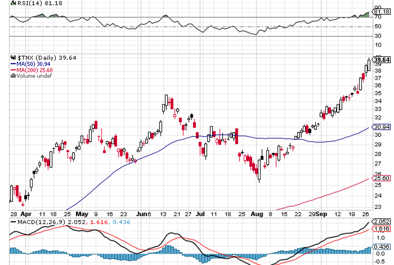Click the blue line marker before MA(50)
394x265 pixels.
(13, 64)
